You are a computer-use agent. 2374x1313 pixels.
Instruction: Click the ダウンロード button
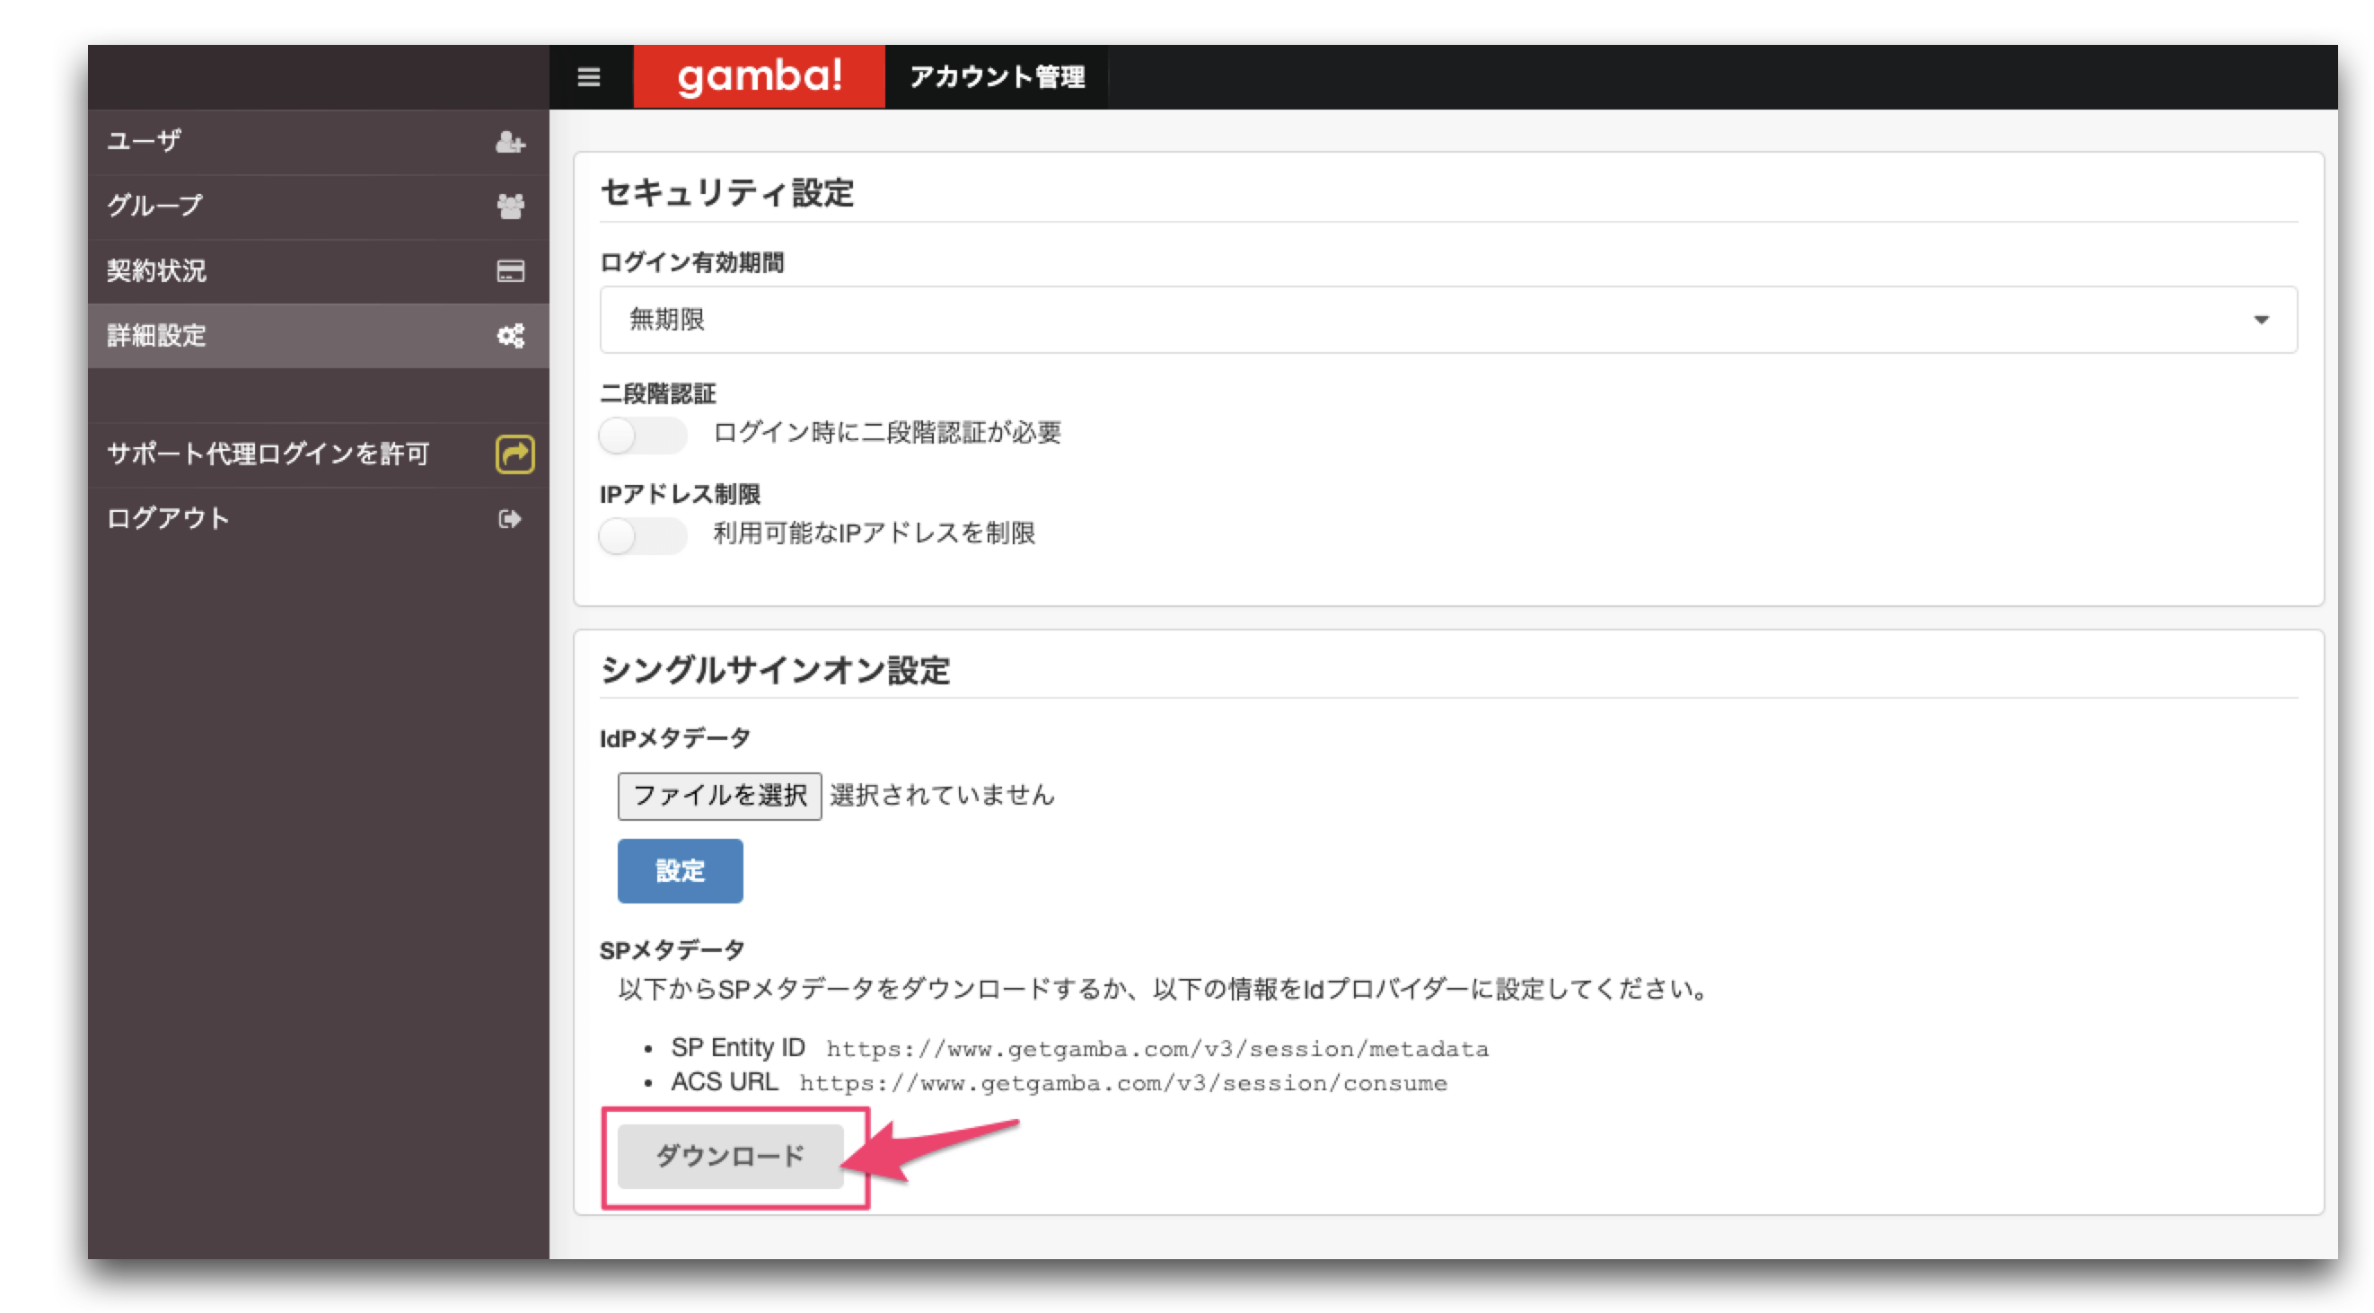click(x=730, y=1156)
